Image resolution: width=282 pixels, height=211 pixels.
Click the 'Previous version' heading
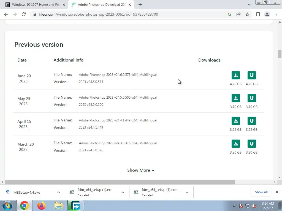(39, 45)
